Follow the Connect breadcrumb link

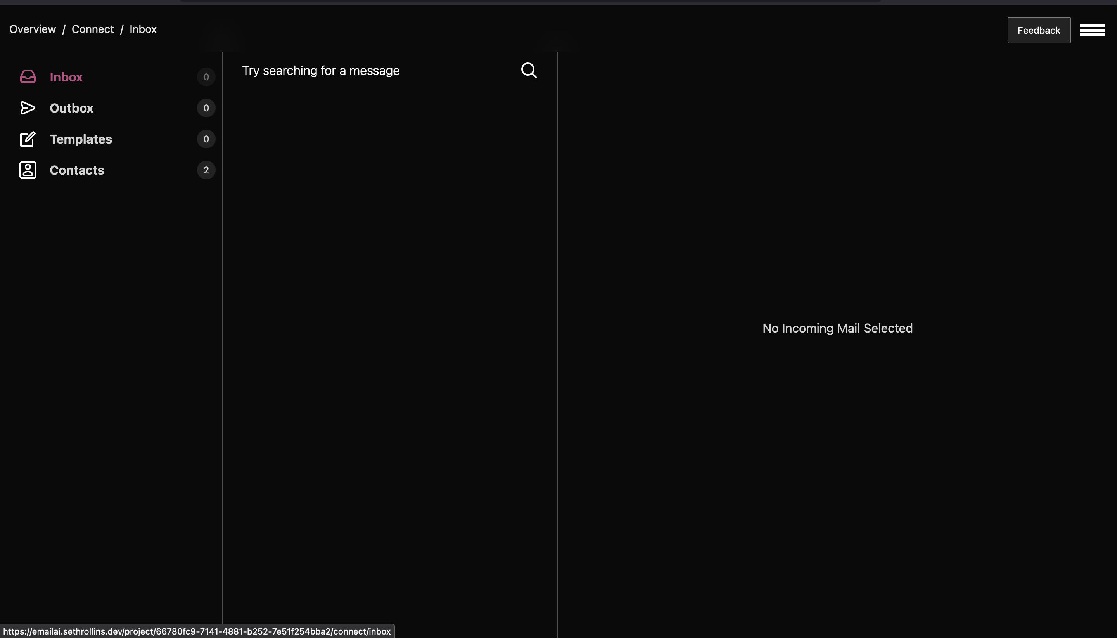pos(92,29)
